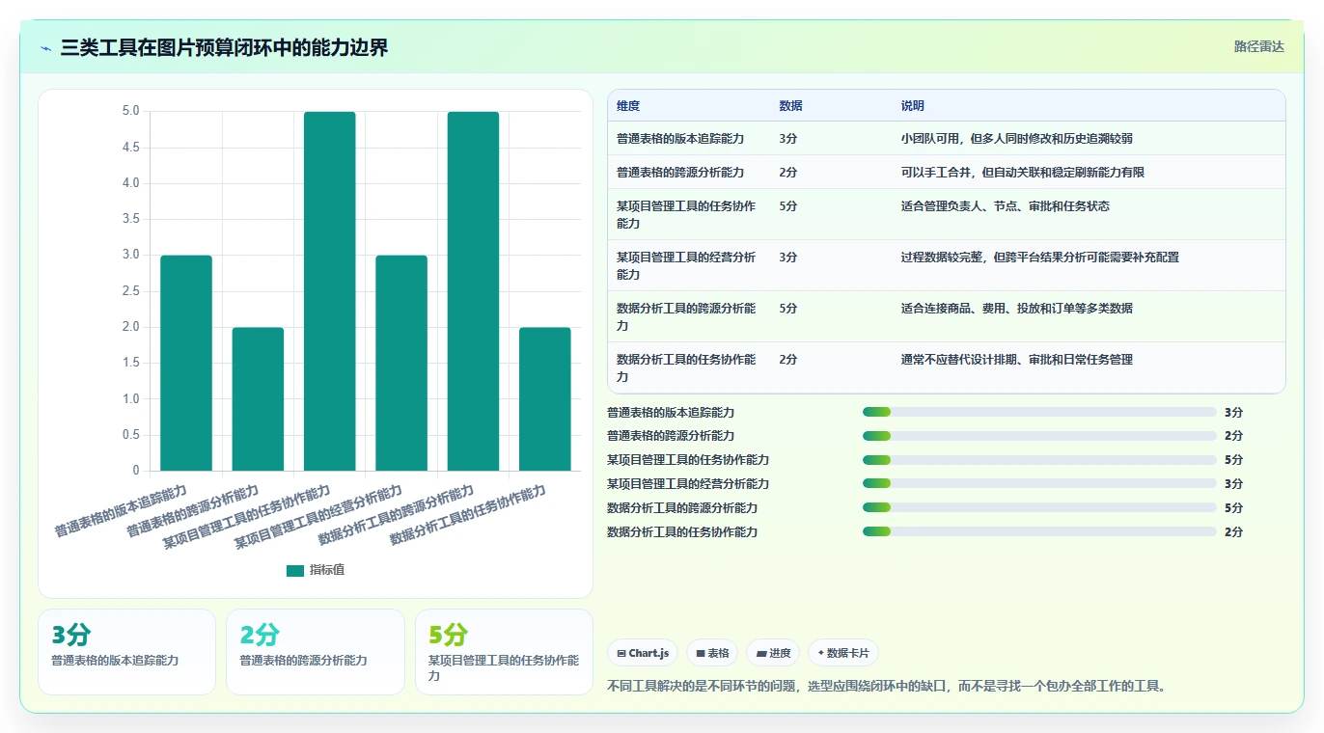Click the chart's x-axis label 普通表格的版本追踪能力

(121, 511)
